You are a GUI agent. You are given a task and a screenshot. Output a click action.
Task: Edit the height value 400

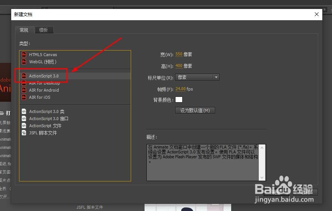click(x=179, y=66)
